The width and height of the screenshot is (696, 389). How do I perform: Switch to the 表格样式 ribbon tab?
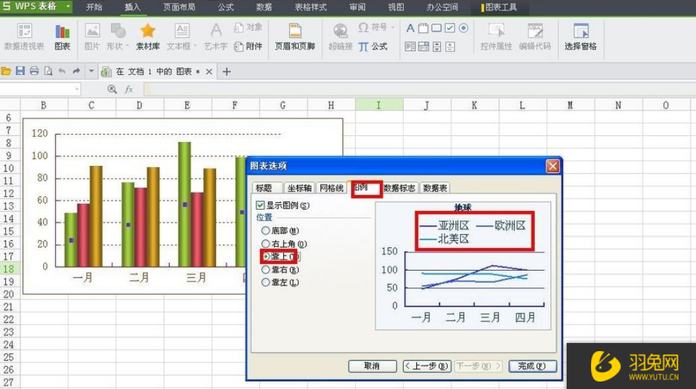point(311,7)
